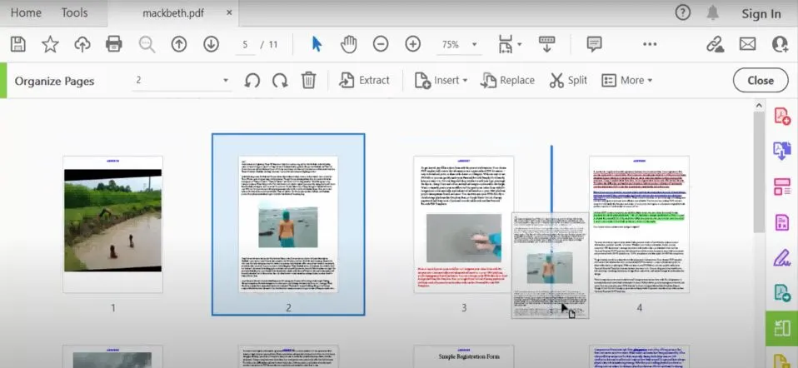Screen dimensions: 798x368
Task: Rotate page clockwise
Action: 280,81
